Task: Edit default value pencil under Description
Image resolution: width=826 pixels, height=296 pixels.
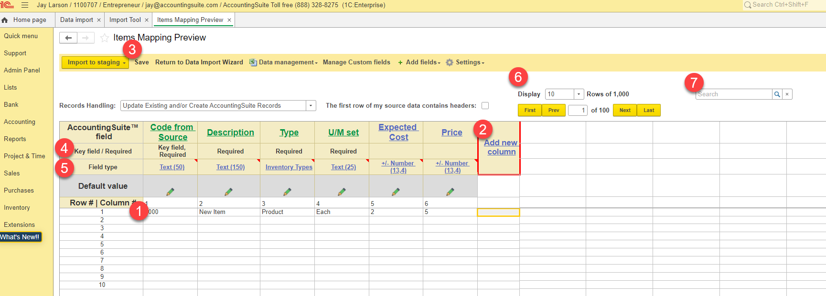Action: click(x=228, y=192)
